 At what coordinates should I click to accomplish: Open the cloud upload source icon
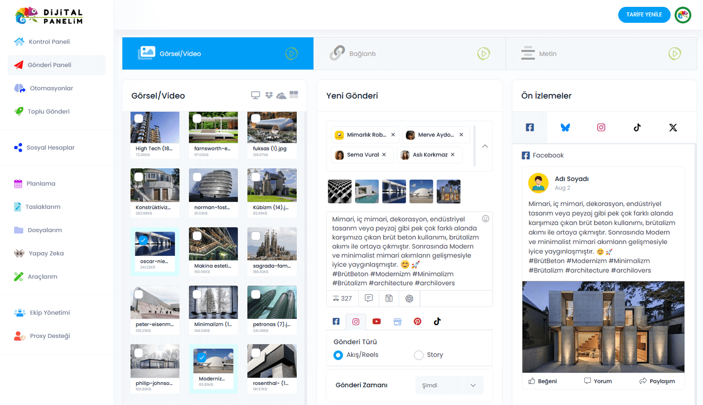coord(281,95)
